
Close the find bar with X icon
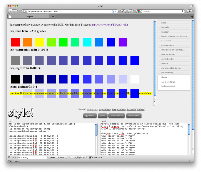coord(9,157)
